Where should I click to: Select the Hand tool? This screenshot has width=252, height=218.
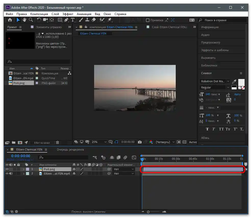point(24,20)
